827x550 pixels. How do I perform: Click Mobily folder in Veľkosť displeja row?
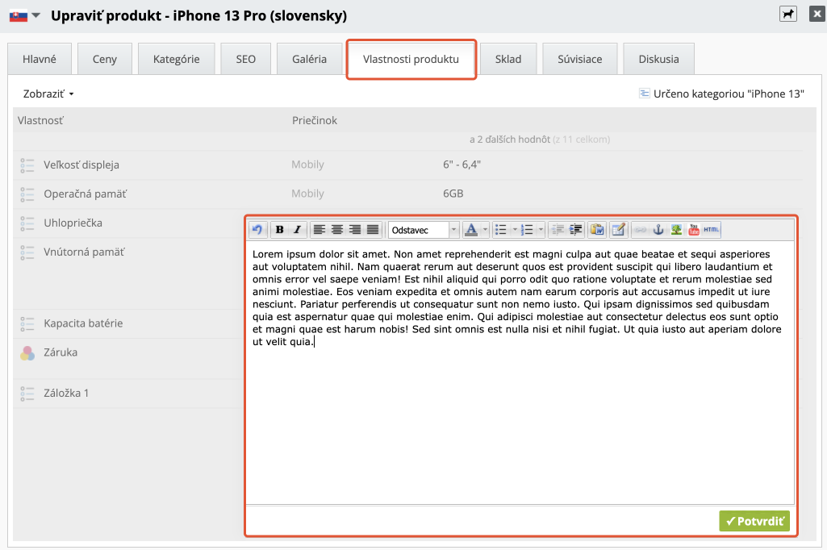307,165
